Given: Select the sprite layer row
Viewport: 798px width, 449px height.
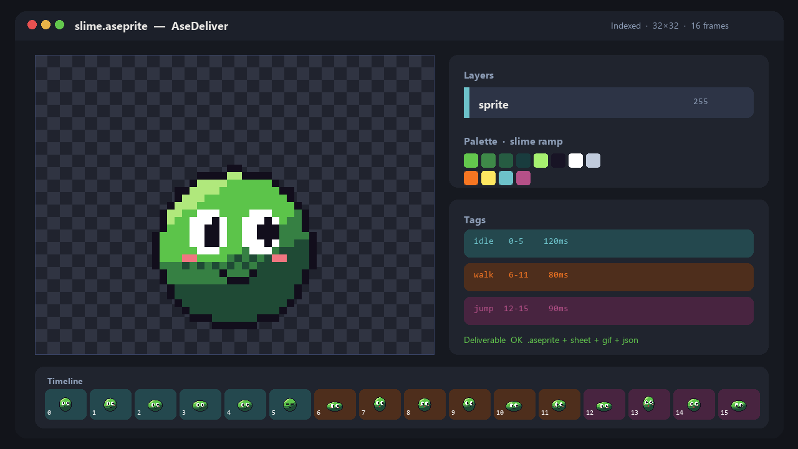Looking at the screenshot, I should click(x=608, y=102).
